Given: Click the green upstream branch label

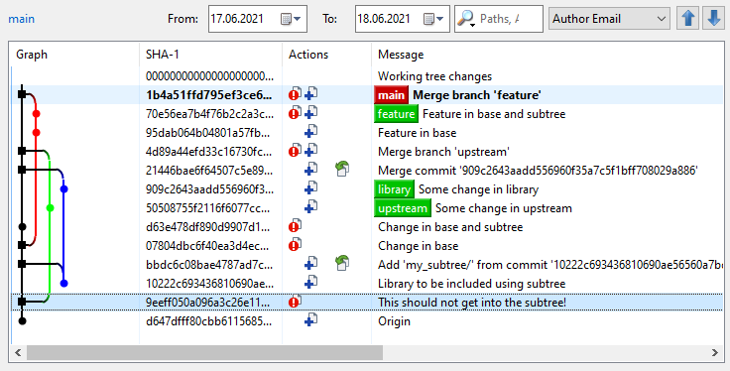Looking at the screenshot, I should click(403, 208).
